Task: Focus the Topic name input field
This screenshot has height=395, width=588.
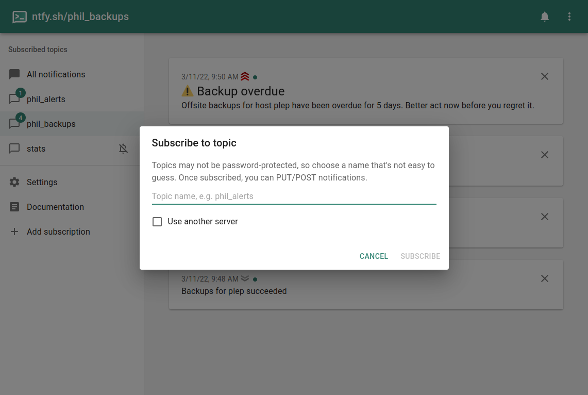Action: click(294, 196)
